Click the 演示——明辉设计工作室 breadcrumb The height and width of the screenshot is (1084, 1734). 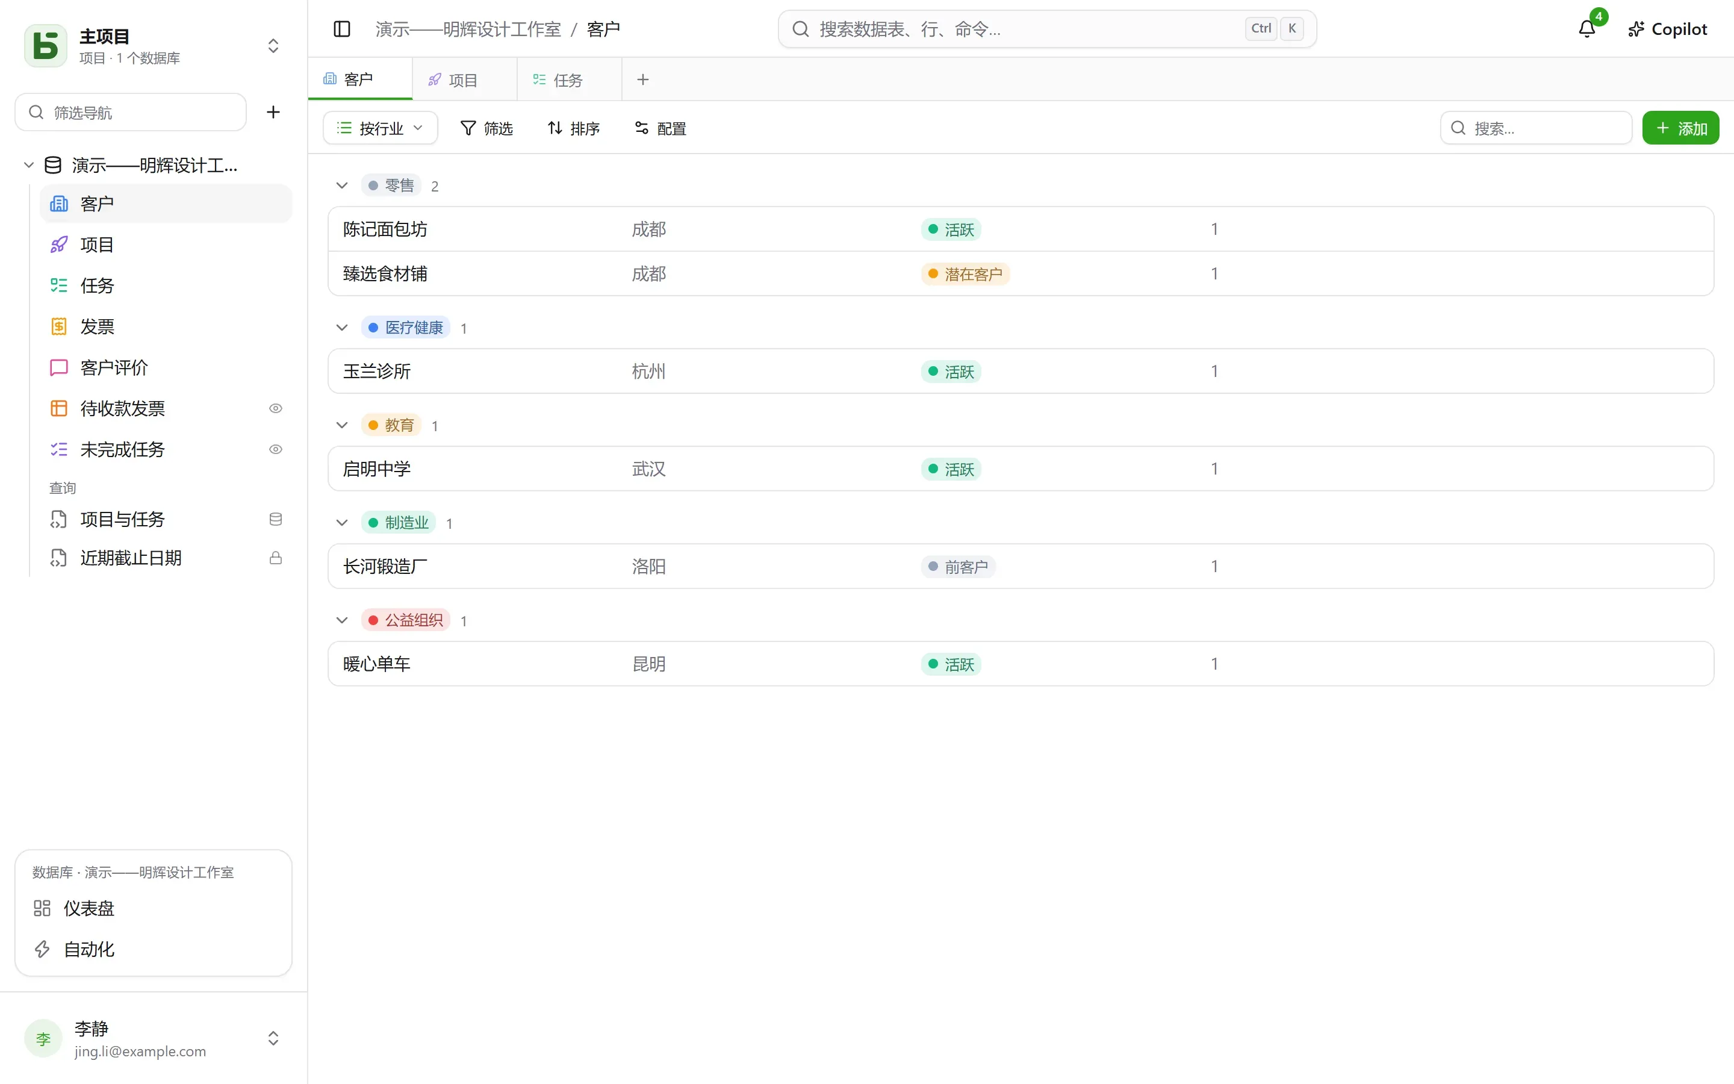click(468, 29)
